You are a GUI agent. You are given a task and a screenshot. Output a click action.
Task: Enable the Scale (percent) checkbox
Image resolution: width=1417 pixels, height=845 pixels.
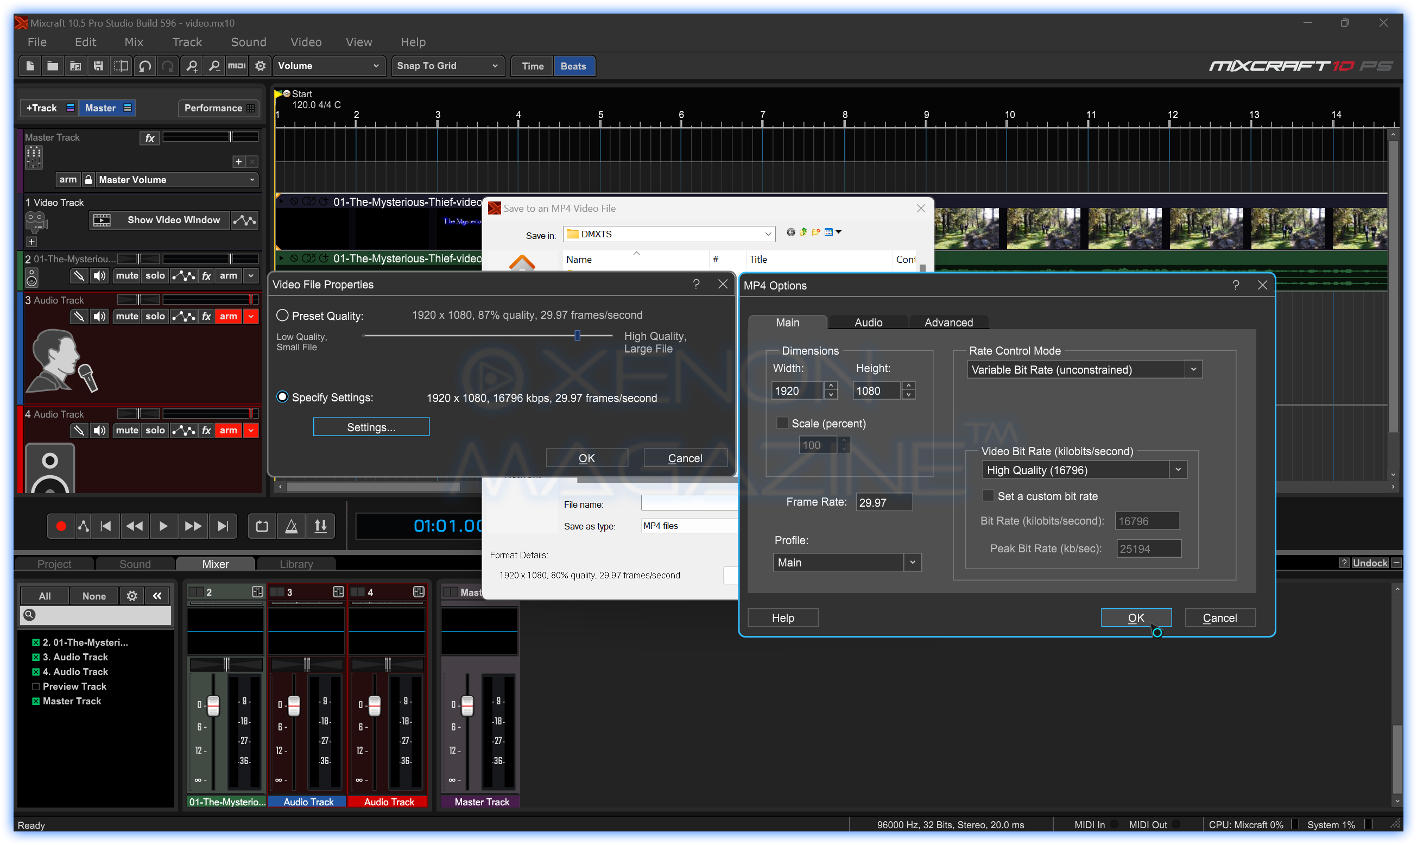tap(782, 423)
